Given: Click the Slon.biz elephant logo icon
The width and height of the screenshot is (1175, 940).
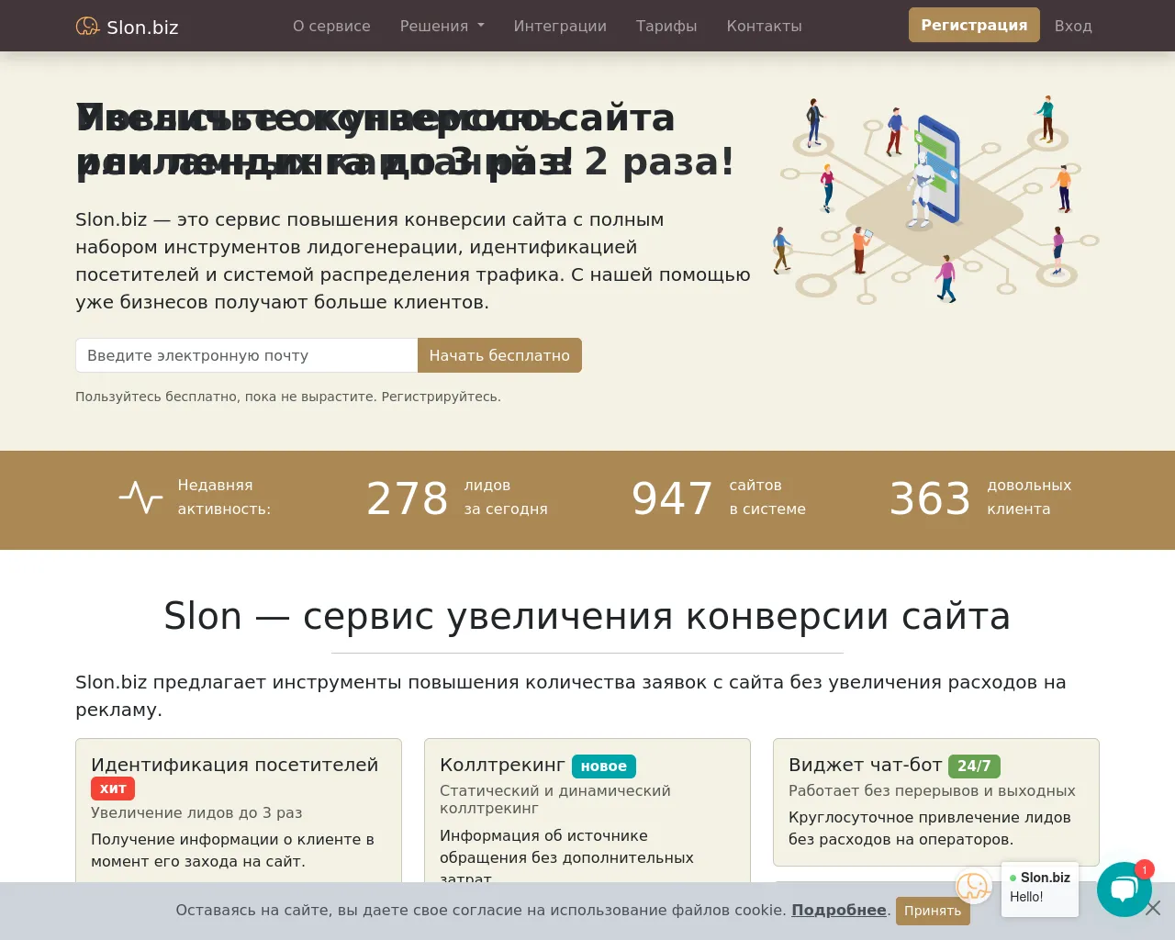Looking at the screenshot, I should [x=87, y=26].
